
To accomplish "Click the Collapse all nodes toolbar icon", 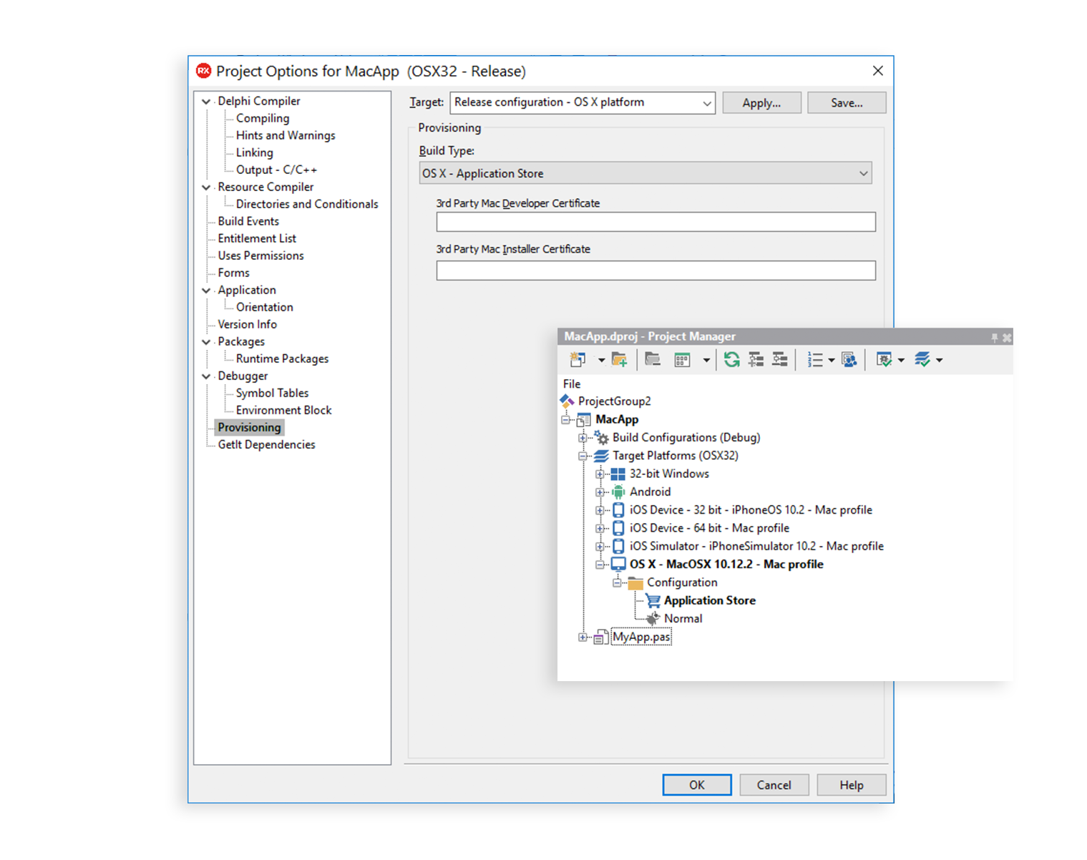I will [x=780, y=360].
